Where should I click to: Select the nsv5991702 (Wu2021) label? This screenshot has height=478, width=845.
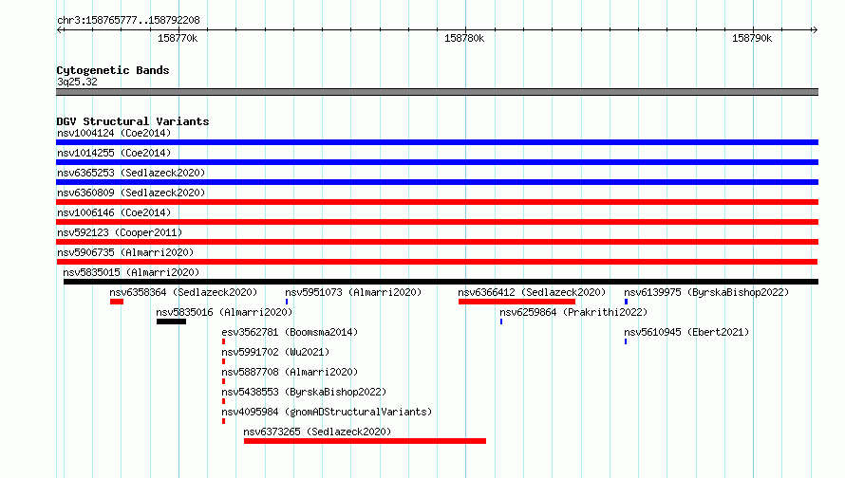275,352
